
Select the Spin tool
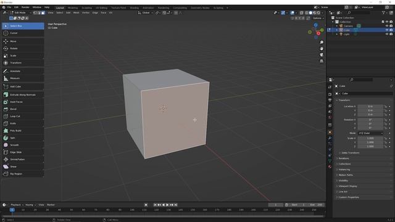pos(23,138)
